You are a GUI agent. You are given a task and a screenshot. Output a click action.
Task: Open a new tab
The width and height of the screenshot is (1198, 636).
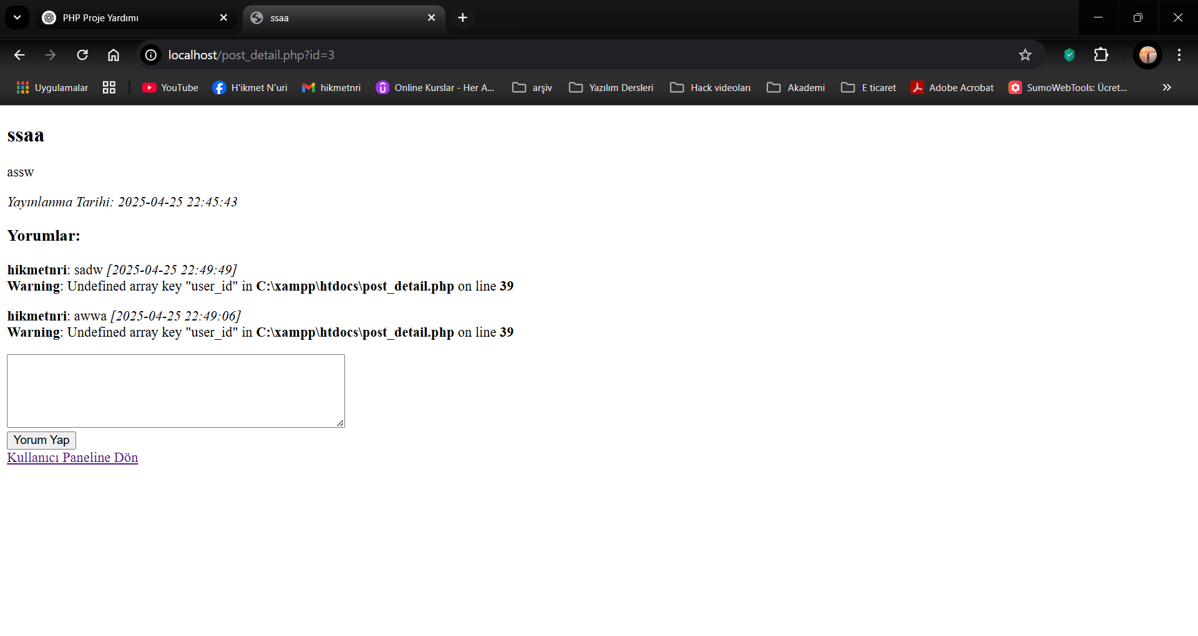[462, 17]
